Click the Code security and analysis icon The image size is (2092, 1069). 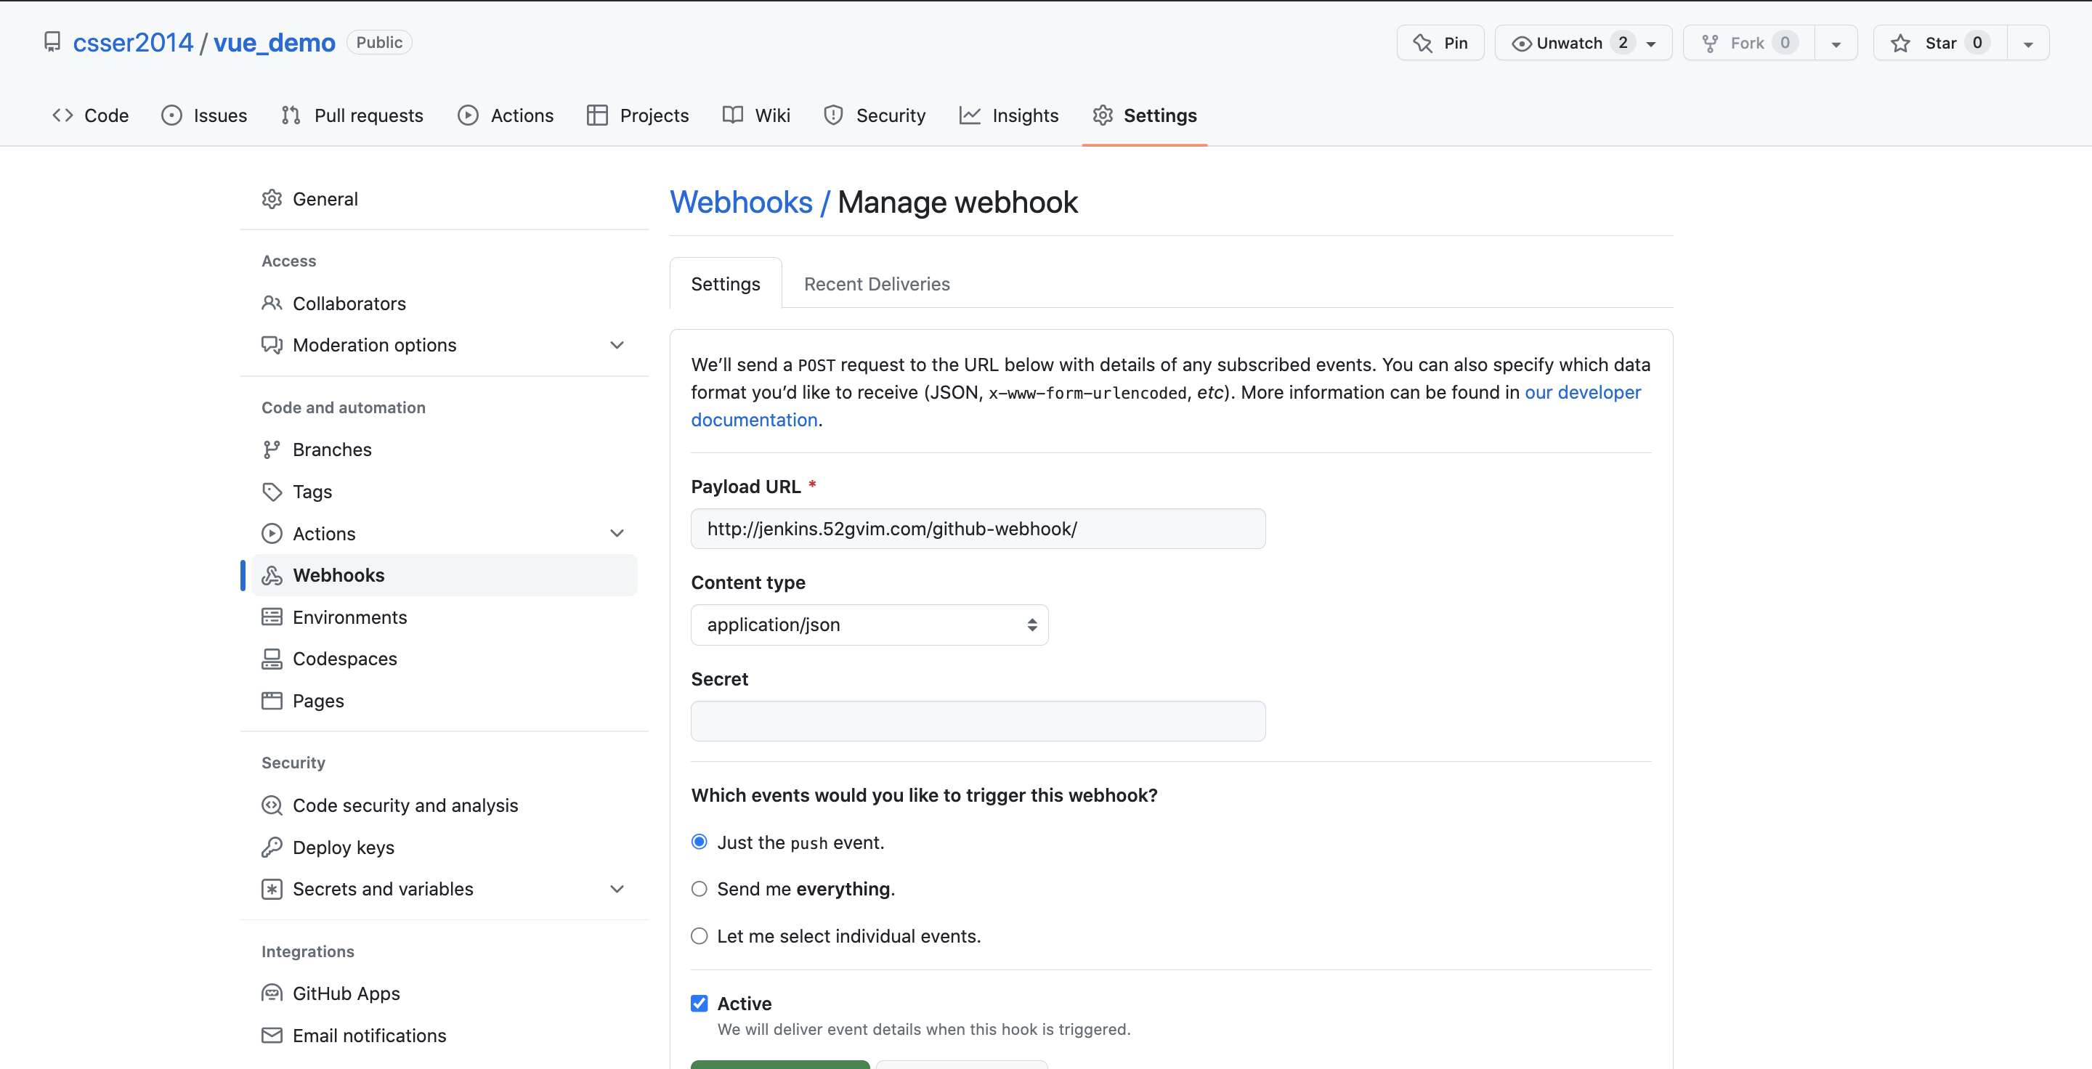click(x=272, y=805)
